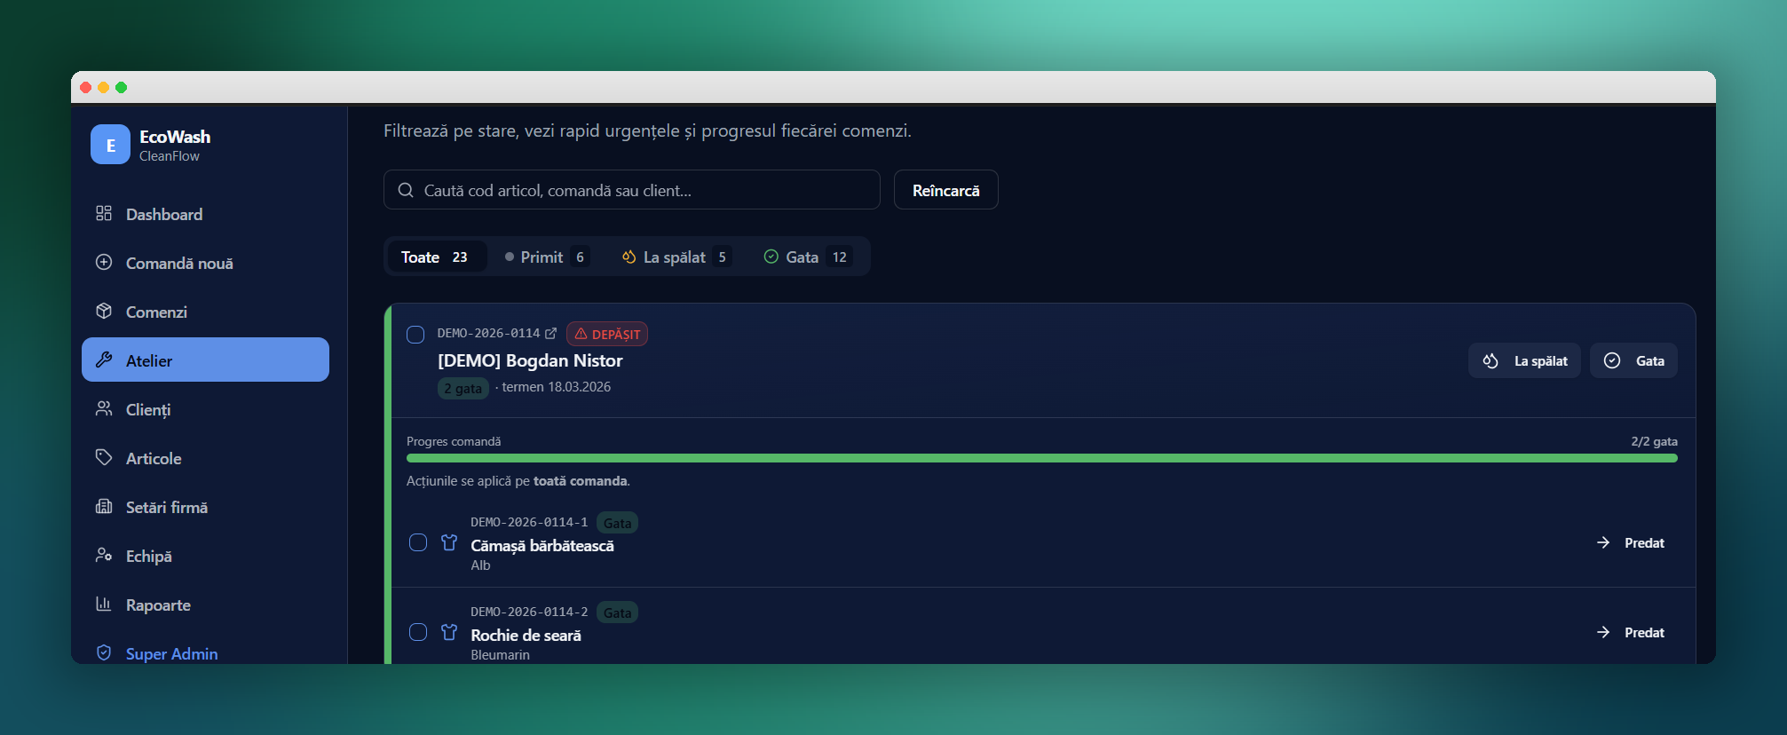The image size is (1787, 735).
Task: Click the count 6 in Primit tab
Action: click(x=580, y=257)
